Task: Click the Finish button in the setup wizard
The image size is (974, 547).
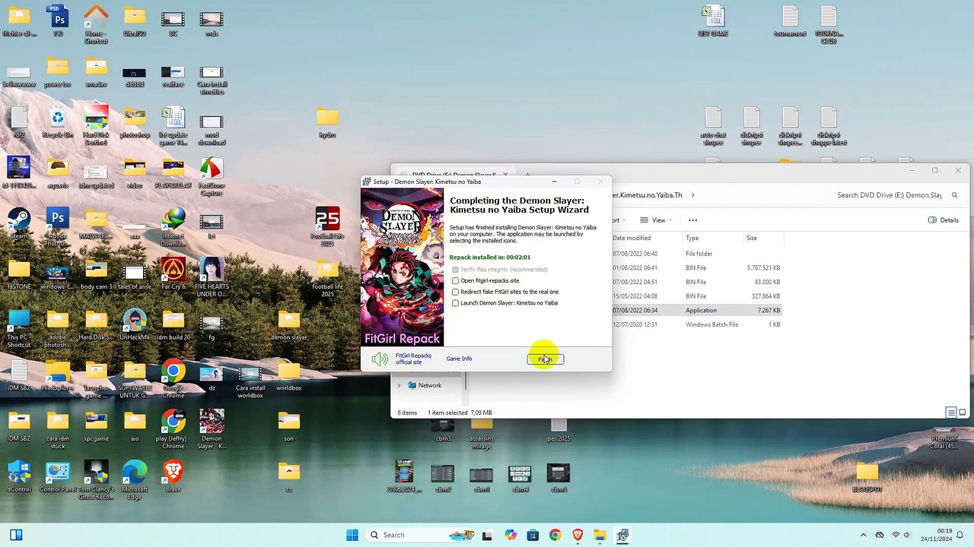Action: click(546, 359)
